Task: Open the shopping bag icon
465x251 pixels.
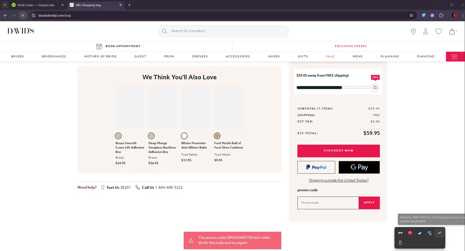Action: (452, 31)
